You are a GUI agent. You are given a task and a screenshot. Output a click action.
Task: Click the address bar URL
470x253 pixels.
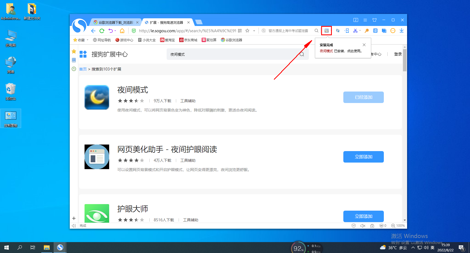187,31
